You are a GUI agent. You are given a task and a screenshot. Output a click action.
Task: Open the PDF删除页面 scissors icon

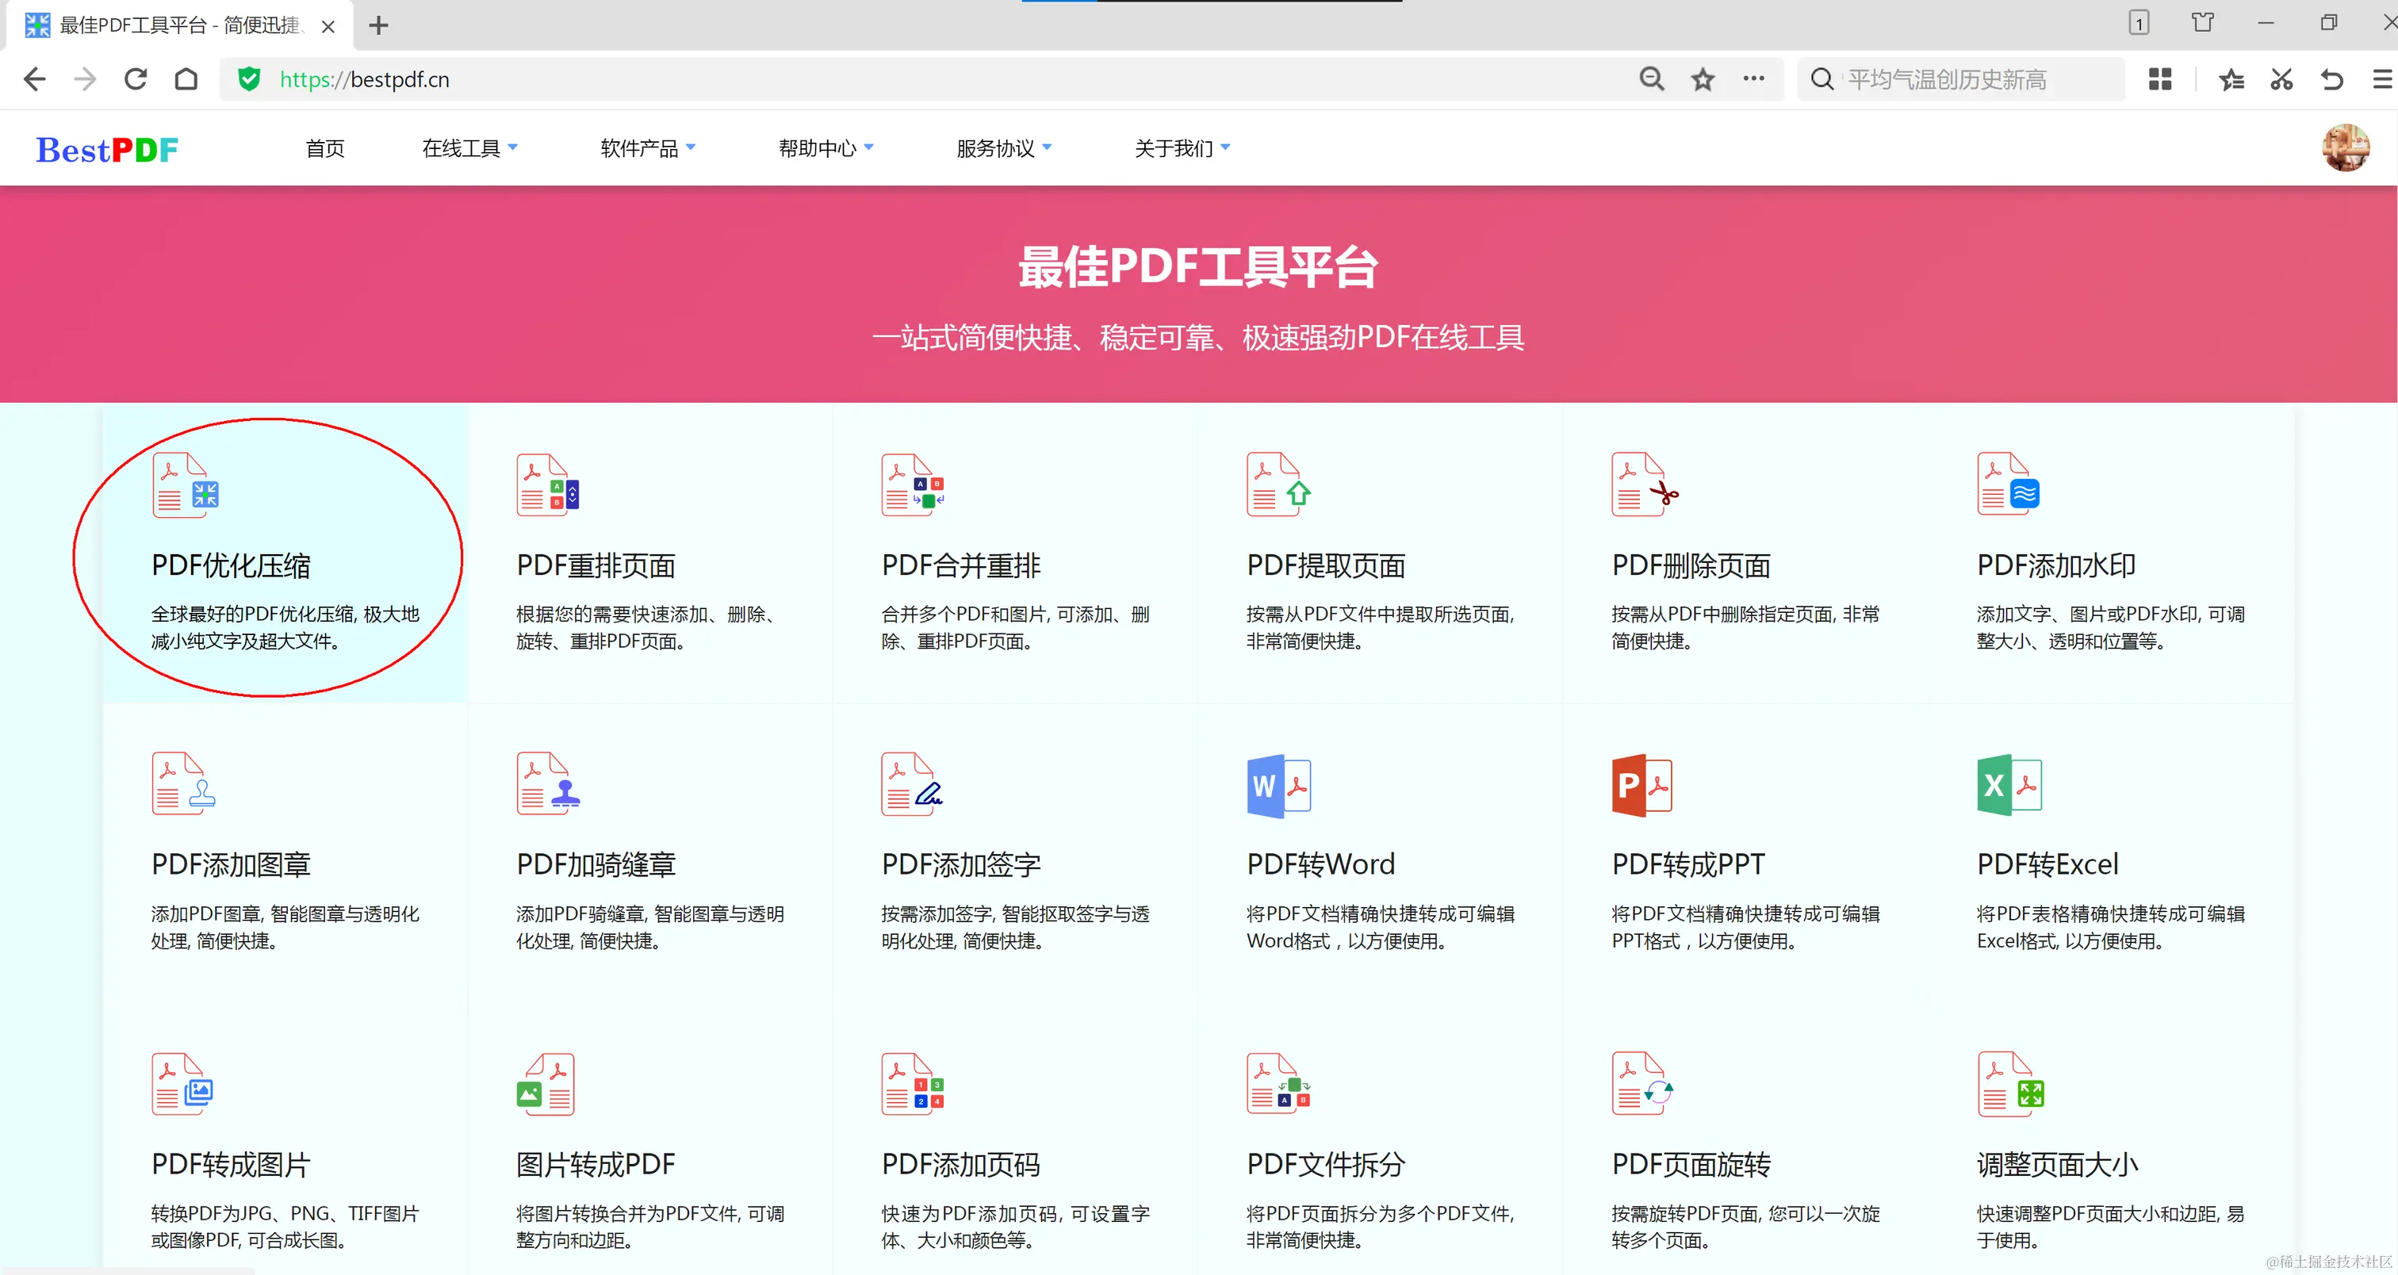tap(1644, 485)
